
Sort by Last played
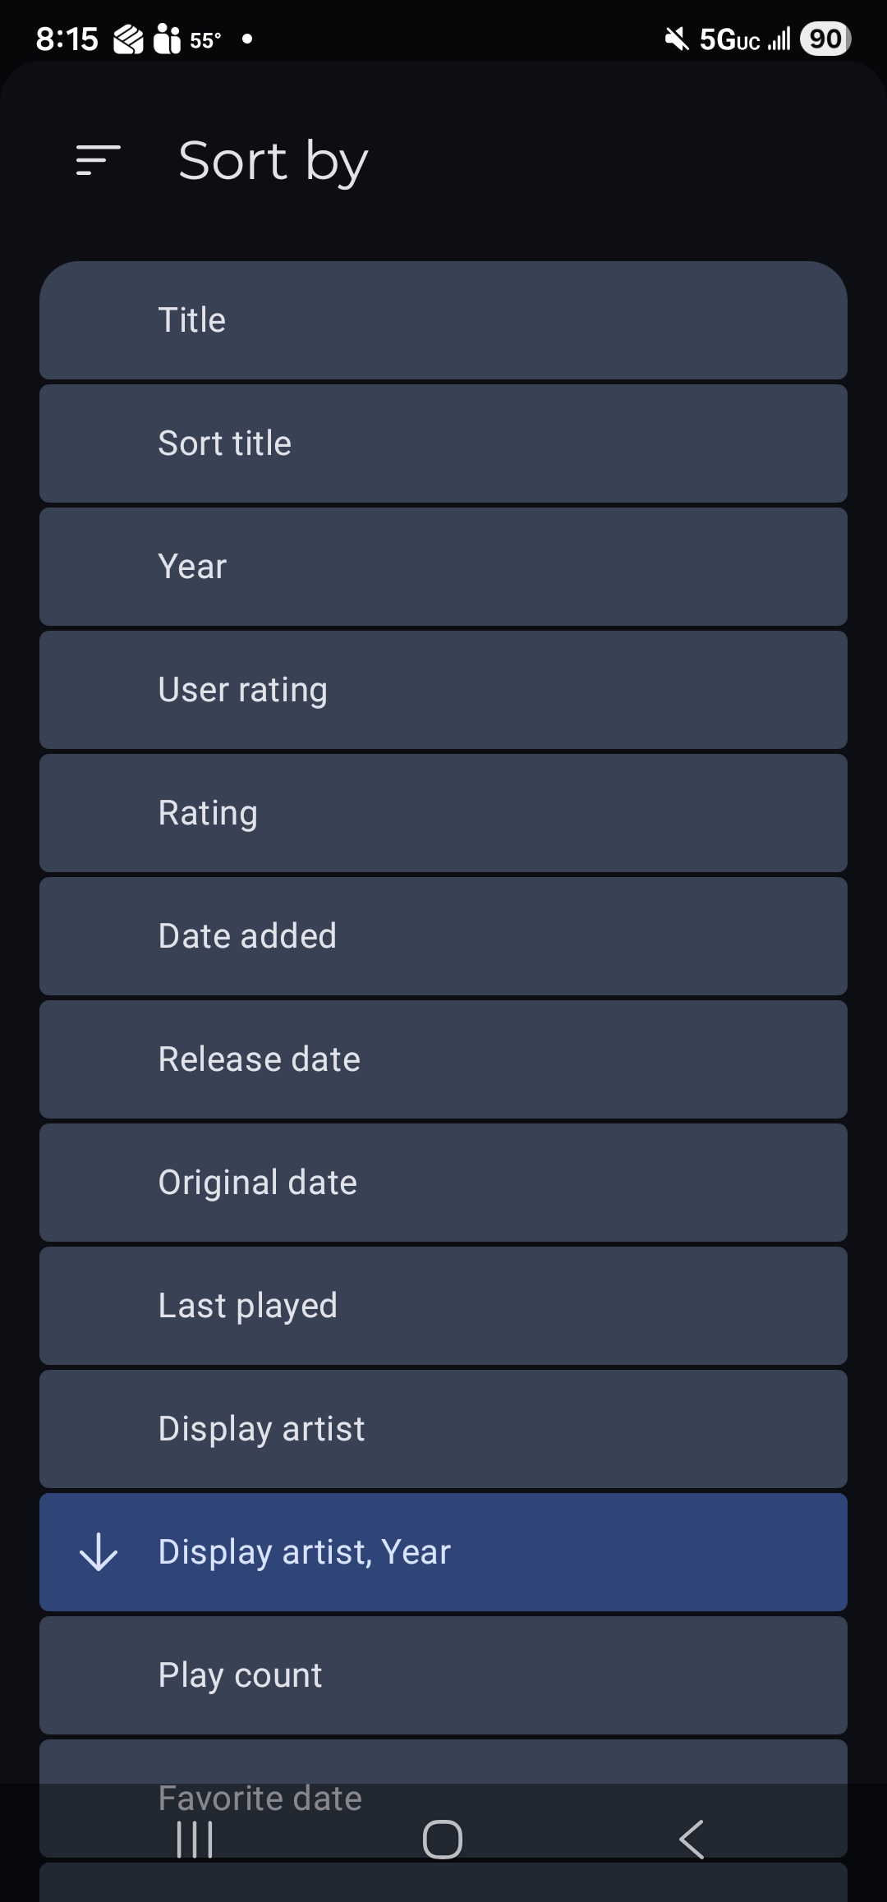click(x=443, y=1306)
